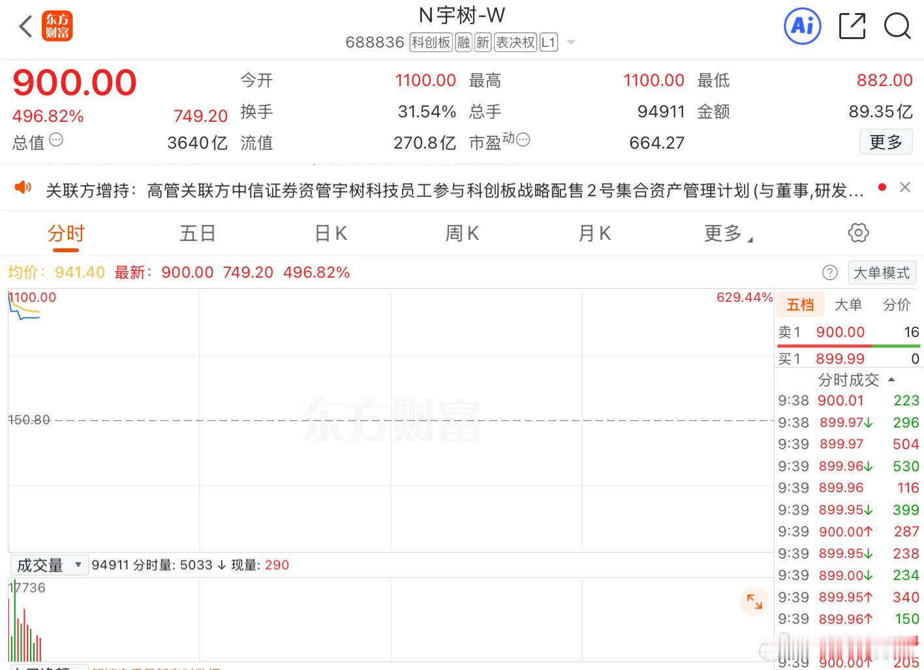Click trade row 899.96 with 116

click(x=848, y=488)
